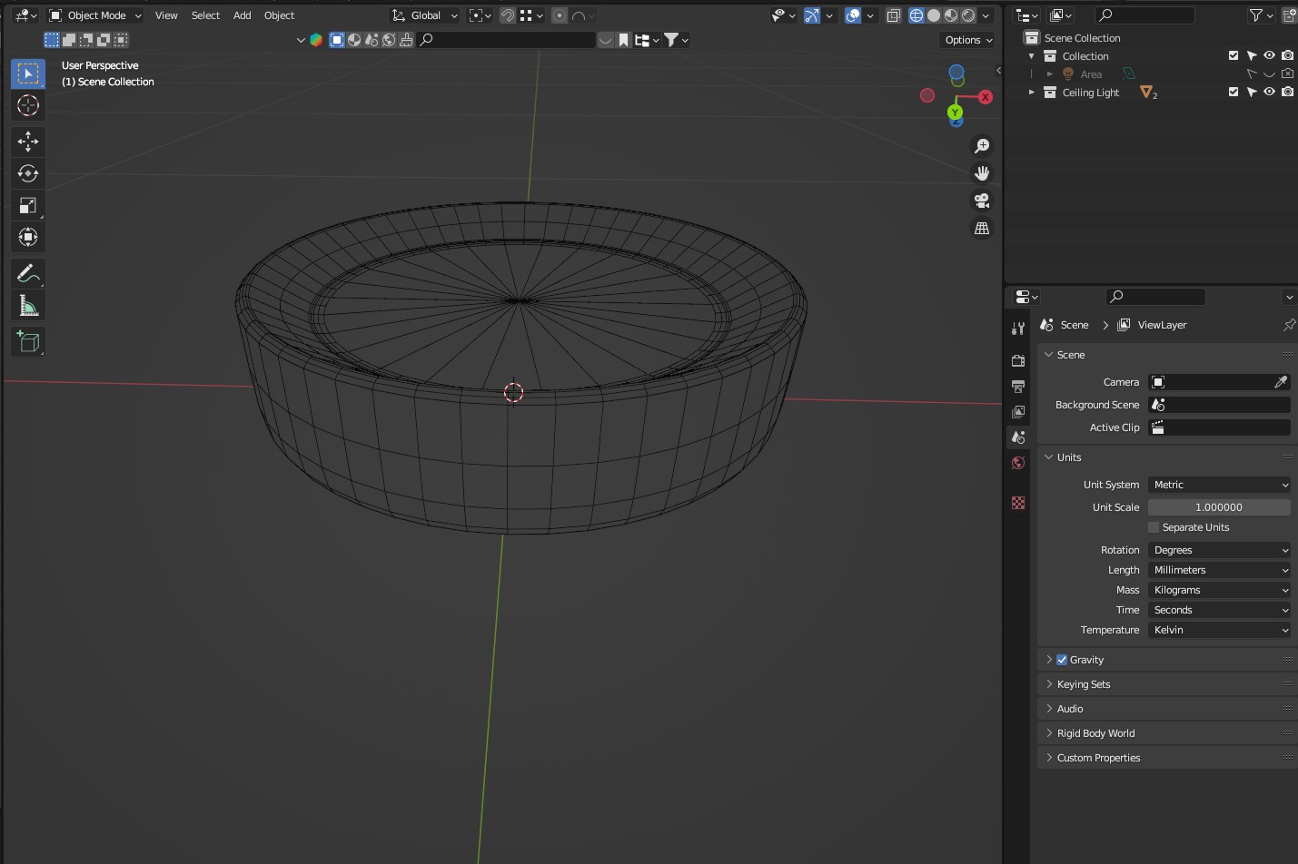Toggle snapping magnet icon
Viewport: 1298px width, 864px height.
click(508, 15)
